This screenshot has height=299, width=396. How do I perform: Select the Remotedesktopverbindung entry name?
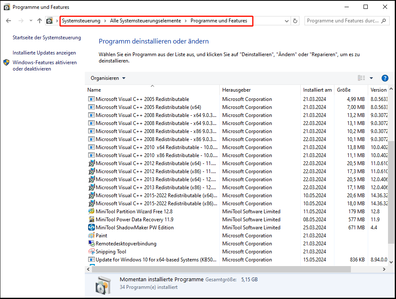pos(126,244)
